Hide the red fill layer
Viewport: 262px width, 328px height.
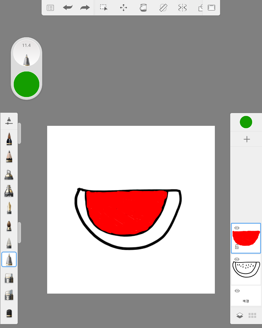[237, 228]
